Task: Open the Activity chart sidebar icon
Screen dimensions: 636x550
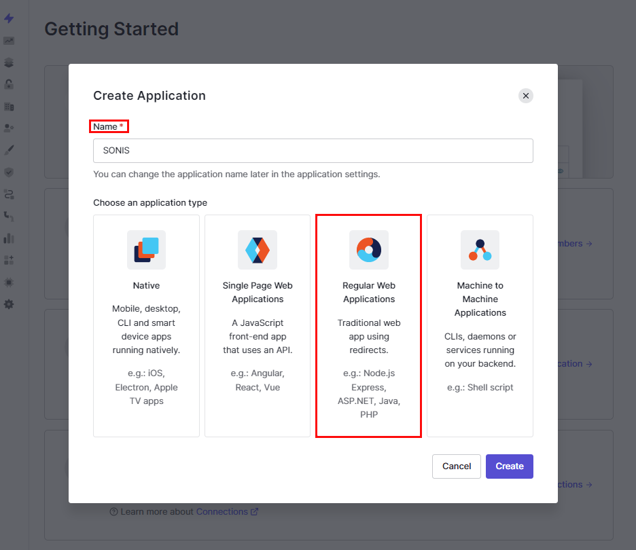Action: [x=9, y=41]
